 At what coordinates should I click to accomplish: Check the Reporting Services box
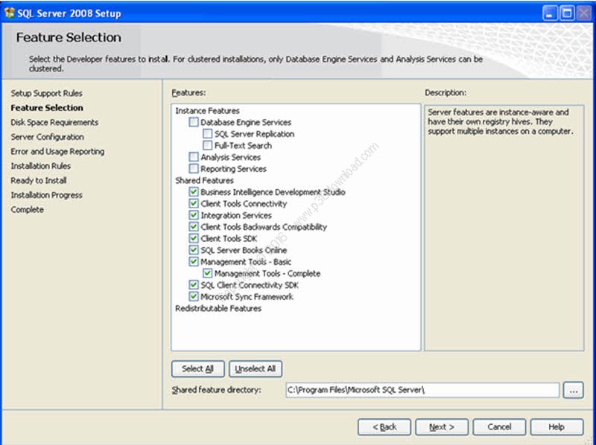click(x=194, y=169)
